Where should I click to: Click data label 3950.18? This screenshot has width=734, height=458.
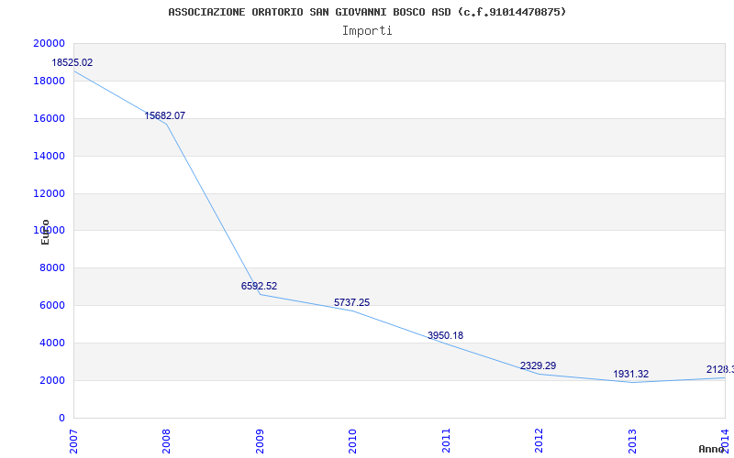445,335
